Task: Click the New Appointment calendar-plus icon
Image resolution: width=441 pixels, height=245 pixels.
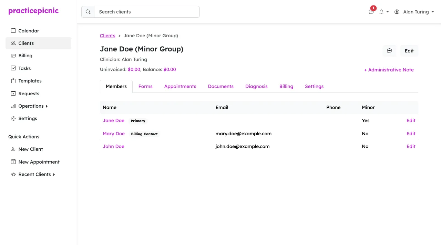Action: point(13,162)
